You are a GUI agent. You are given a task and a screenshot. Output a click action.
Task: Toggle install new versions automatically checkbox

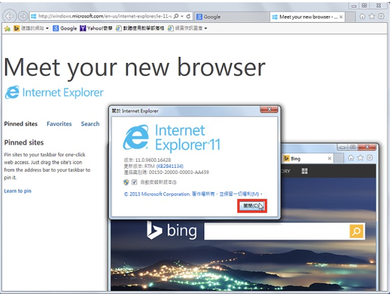click(134, 182)
